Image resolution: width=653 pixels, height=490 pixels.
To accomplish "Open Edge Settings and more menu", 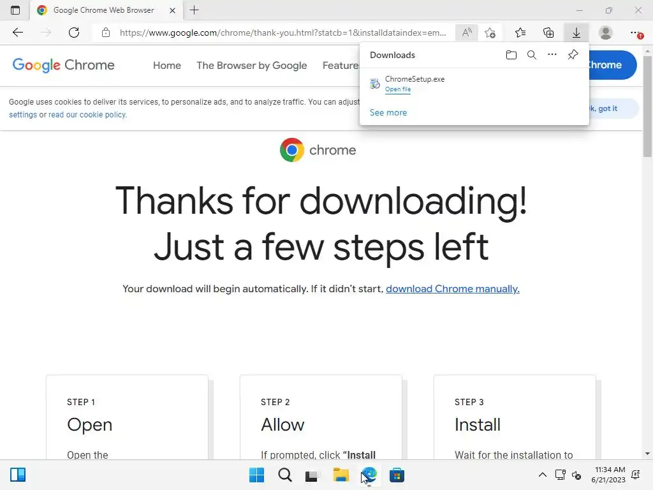I will pos(636,33).
